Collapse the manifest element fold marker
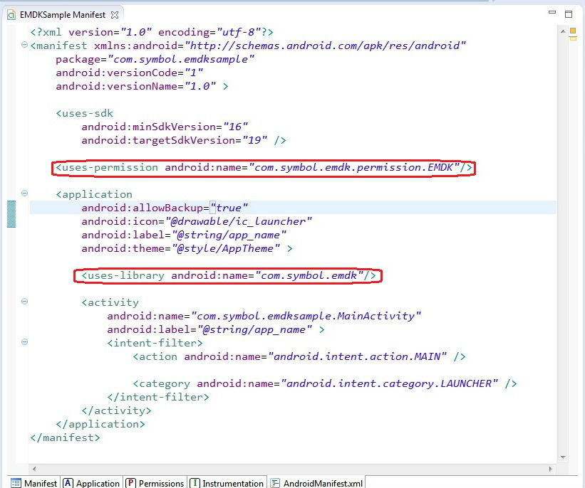Viewport: 585px width, 488px height. 24,46
